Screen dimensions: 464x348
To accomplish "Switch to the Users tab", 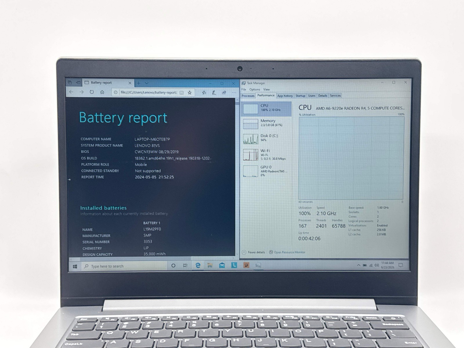I will [x=312, y=96].
